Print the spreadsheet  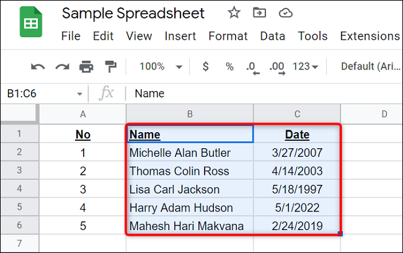[86, 66]
